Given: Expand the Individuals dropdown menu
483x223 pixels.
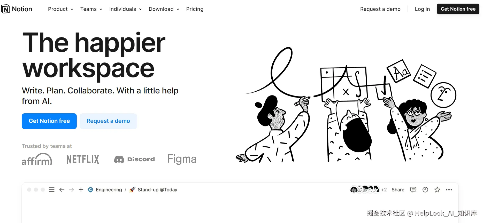Looking at the screenshot, I should point(125,9).
